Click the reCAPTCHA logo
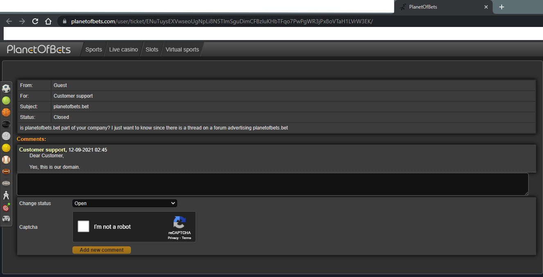 pos(179,223)
